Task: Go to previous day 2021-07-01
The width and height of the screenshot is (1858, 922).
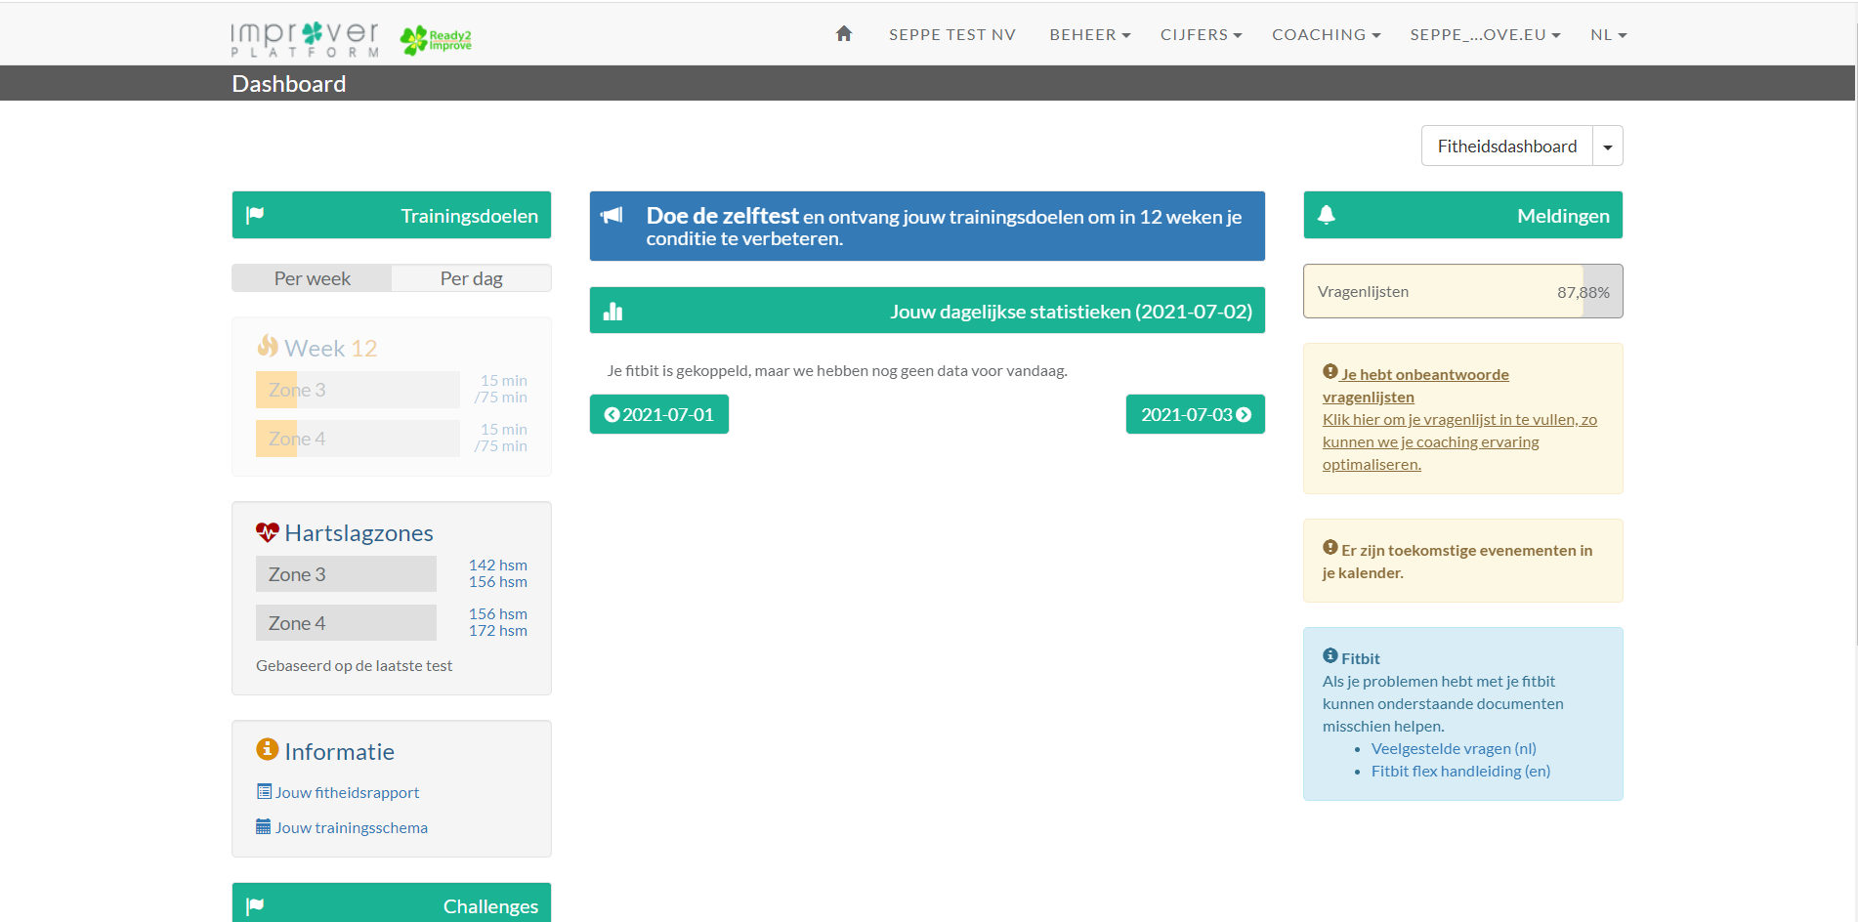Action: 659,415
